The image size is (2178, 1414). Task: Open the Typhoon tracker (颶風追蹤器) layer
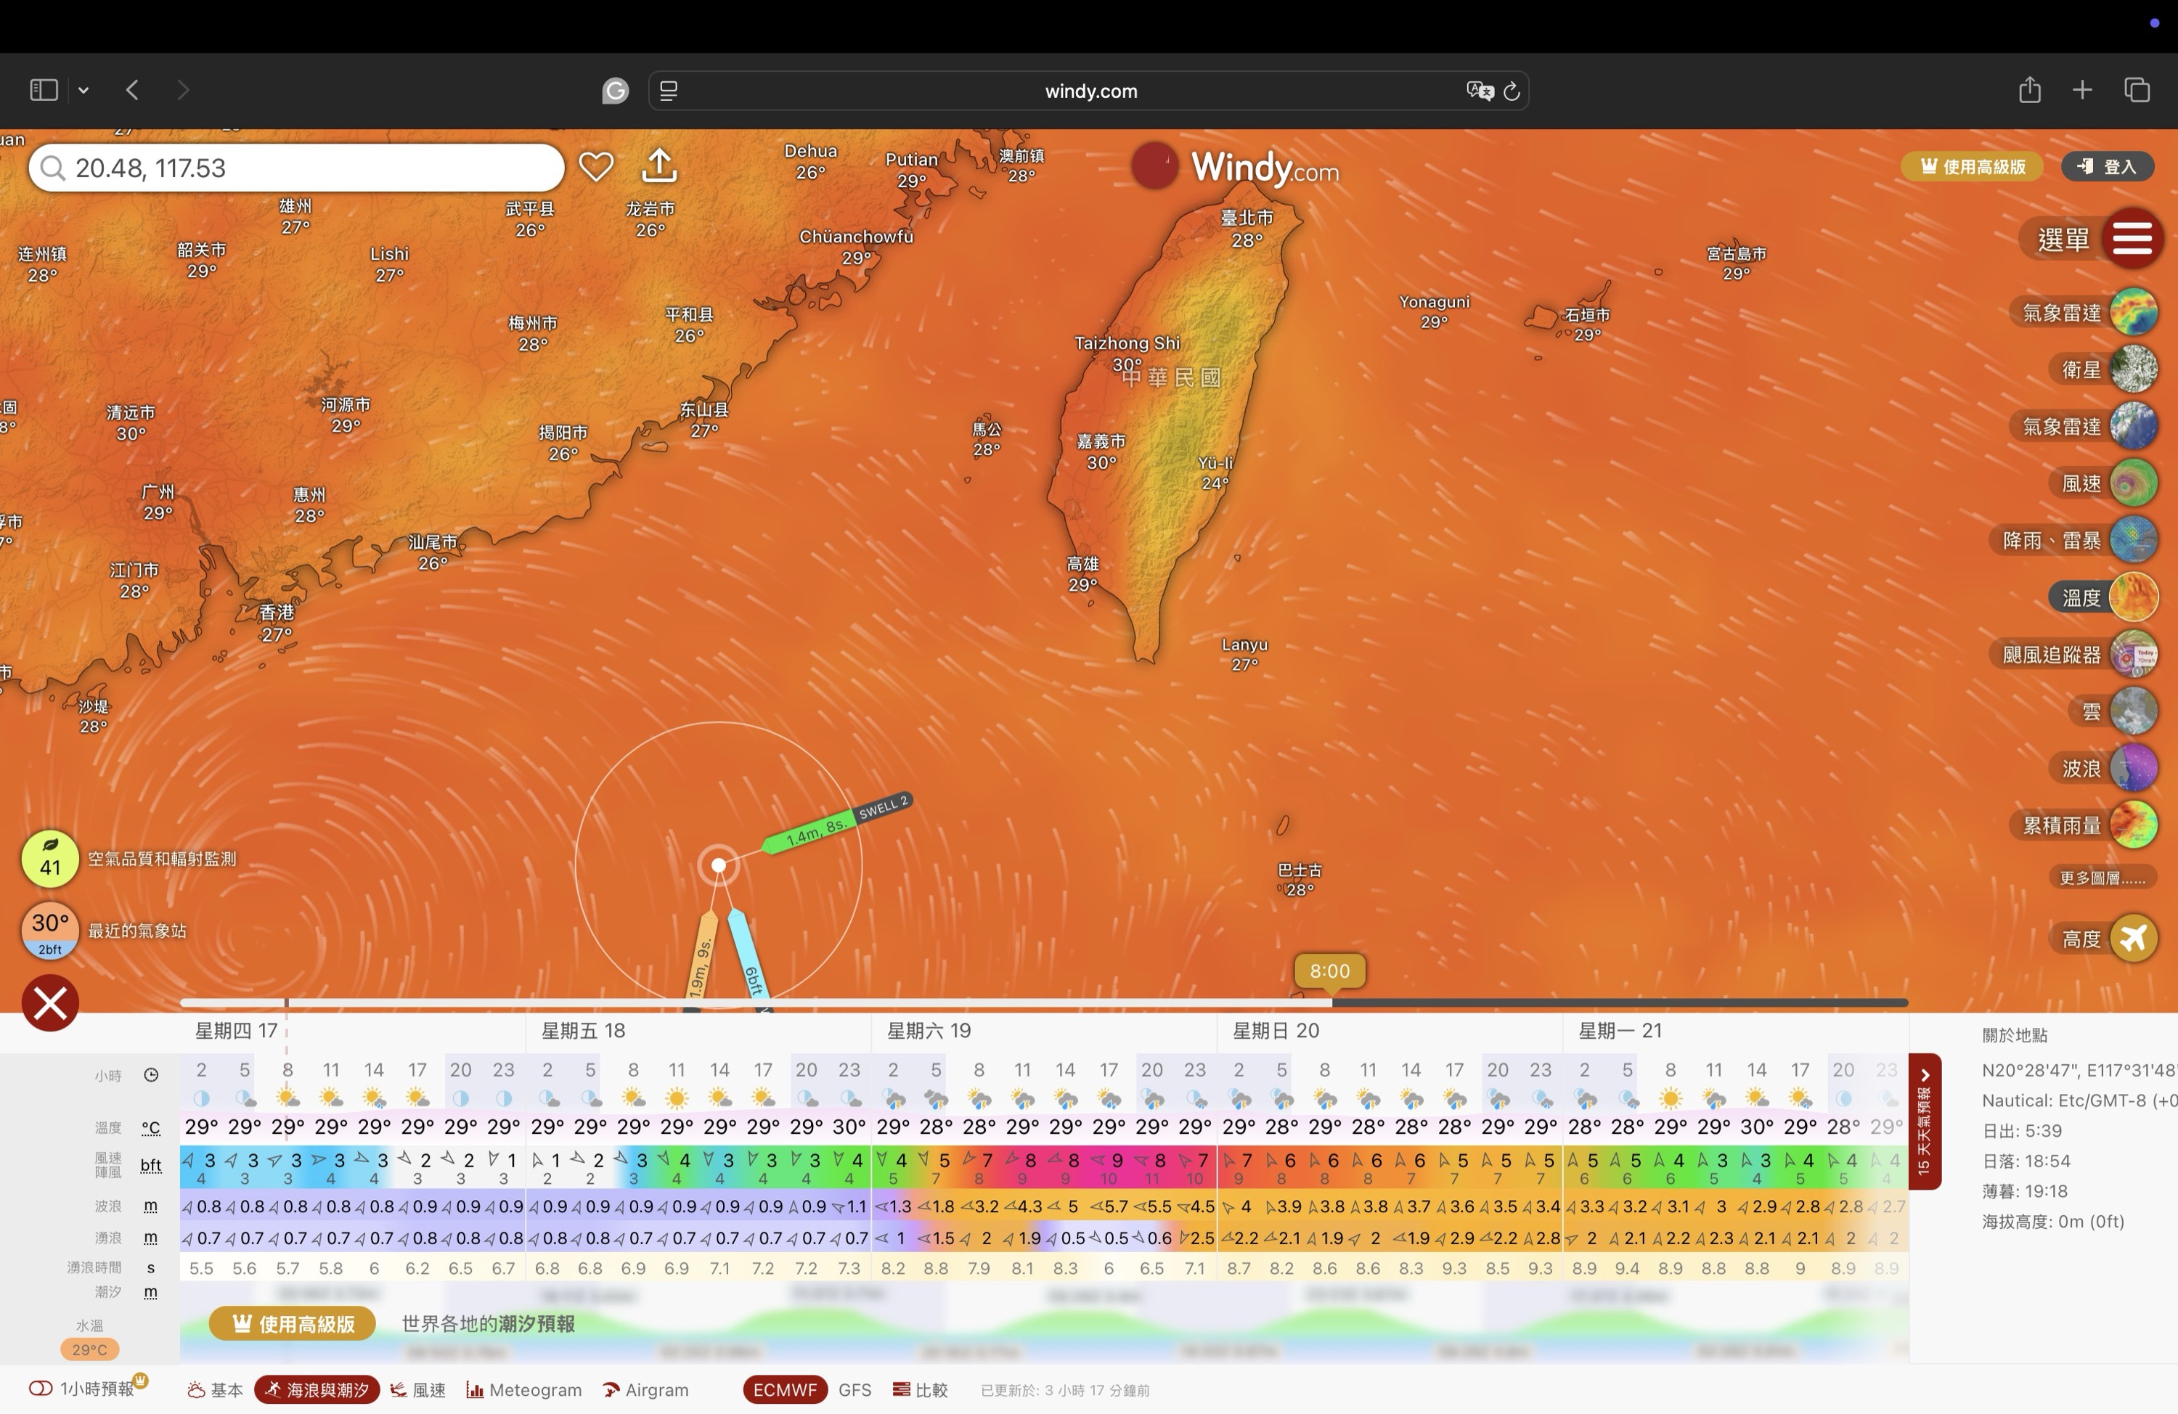click(2133, 655)
